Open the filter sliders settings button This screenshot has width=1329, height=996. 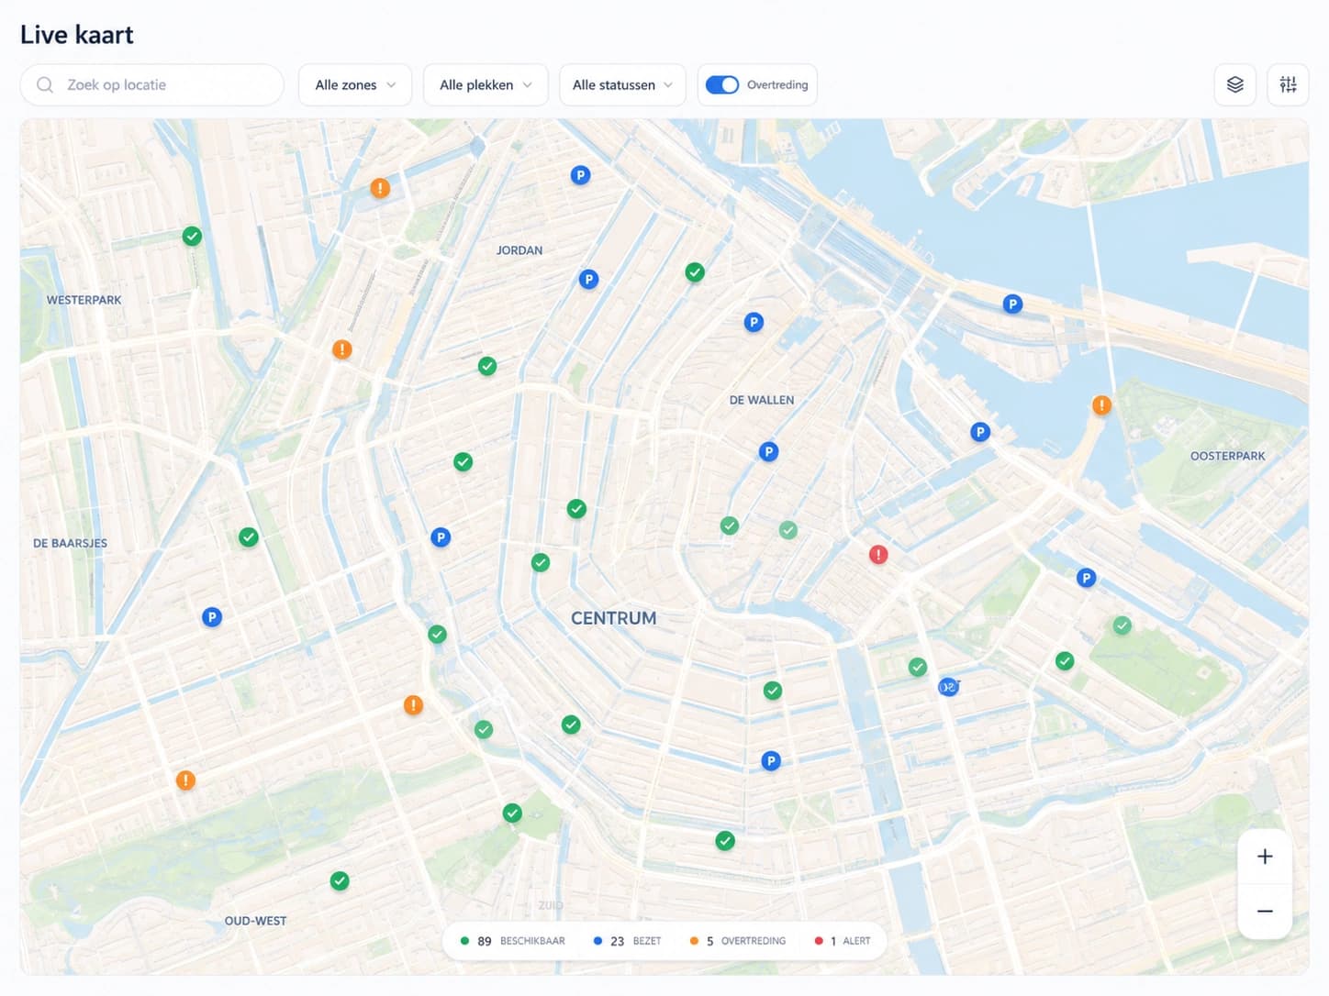1288,84
